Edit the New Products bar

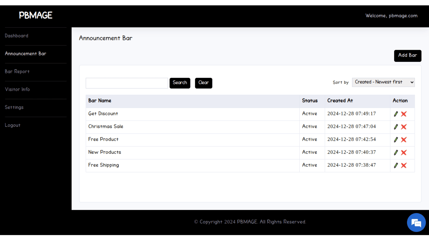(x=396, y=152)
